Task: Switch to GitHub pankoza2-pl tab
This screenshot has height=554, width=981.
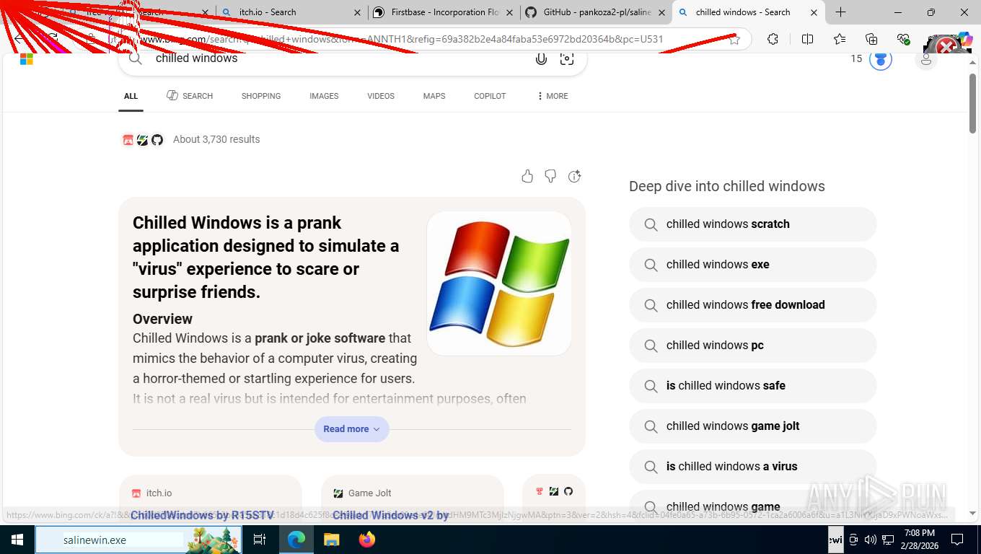Action: click(595, 12)
